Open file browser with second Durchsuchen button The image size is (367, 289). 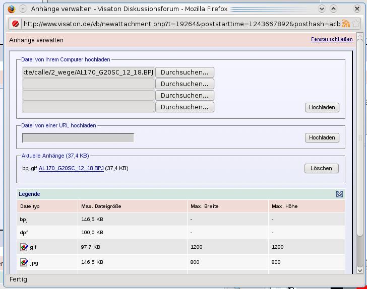(x=185, y=84)
